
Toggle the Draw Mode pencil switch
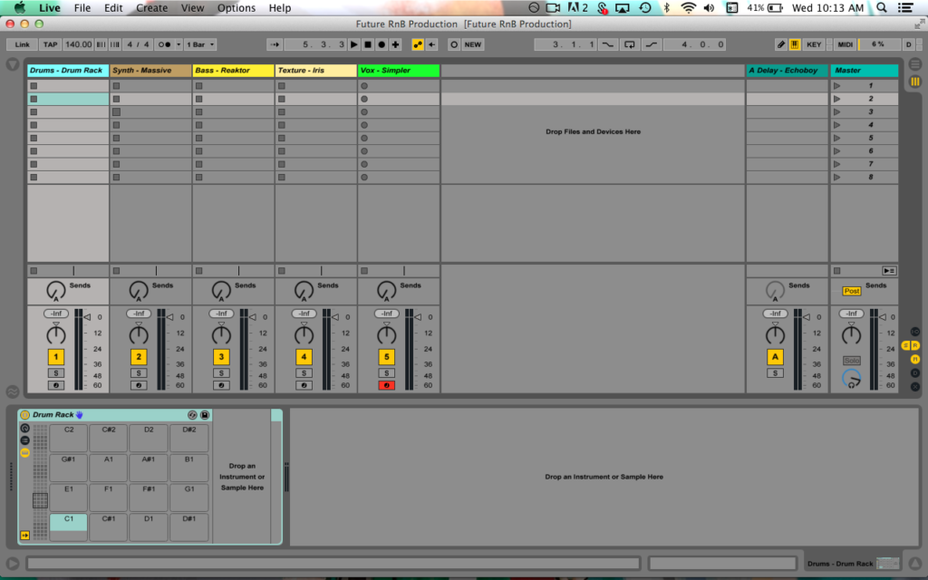(780, 44)
